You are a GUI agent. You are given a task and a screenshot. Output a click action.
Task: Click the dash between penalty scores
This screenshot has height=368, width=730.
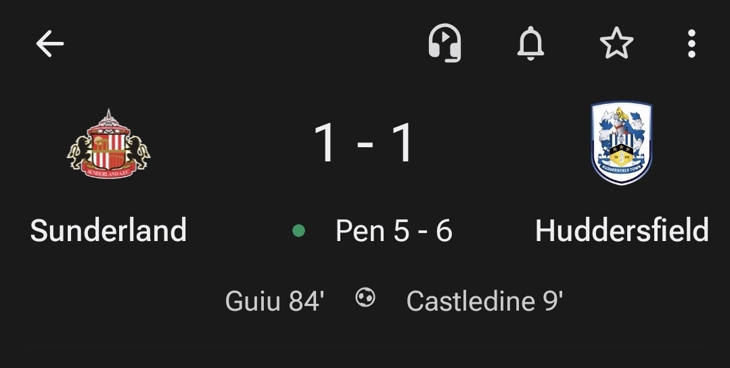click(x=422, y=232)
